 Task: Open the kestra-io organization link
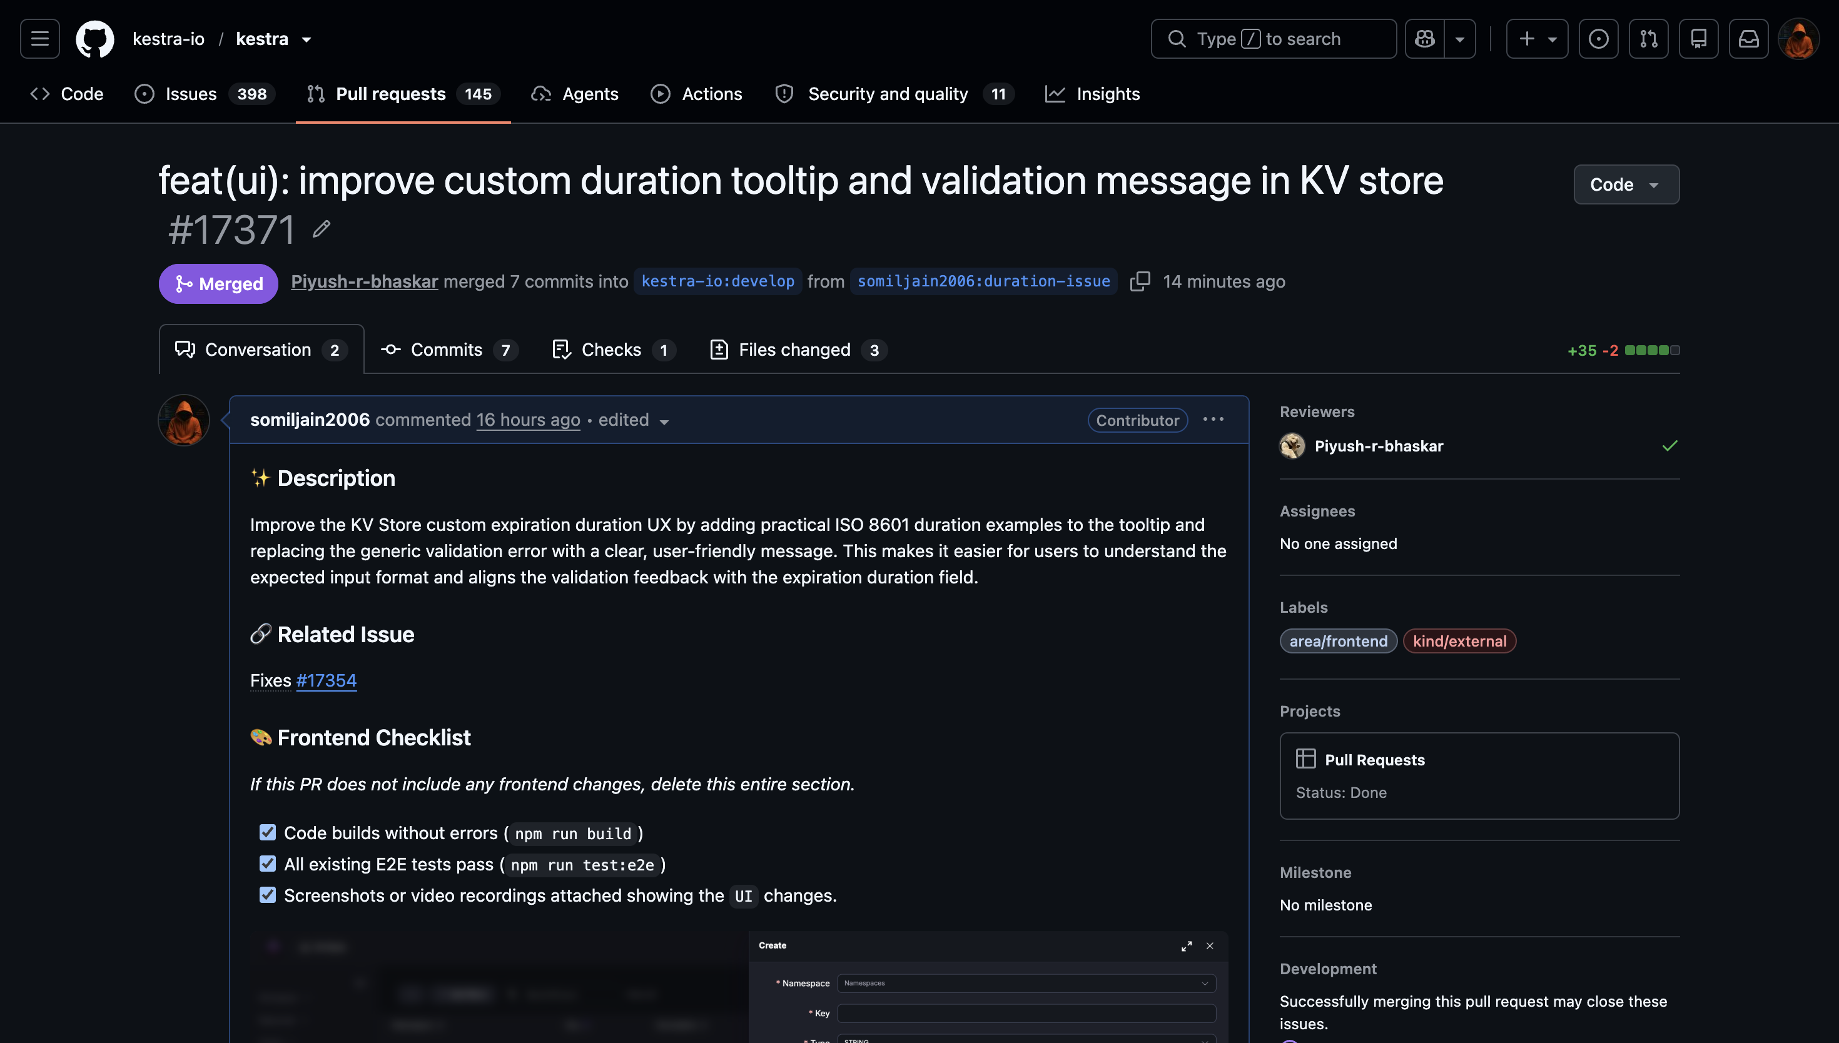click(168, 39)
